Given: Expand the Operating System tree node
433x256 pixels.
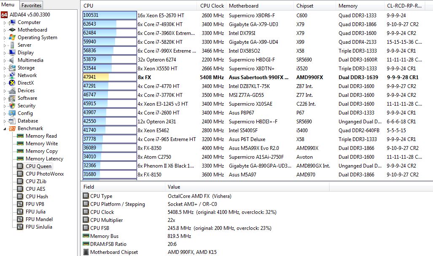Looking at the screenshot, I should pyautogui.click(x=5, y=38).
